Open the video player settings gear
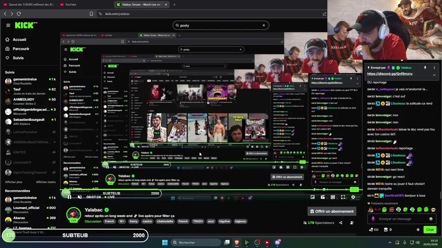Image resolution: width=442 pixels, height=248 pixels. (353, 197)
